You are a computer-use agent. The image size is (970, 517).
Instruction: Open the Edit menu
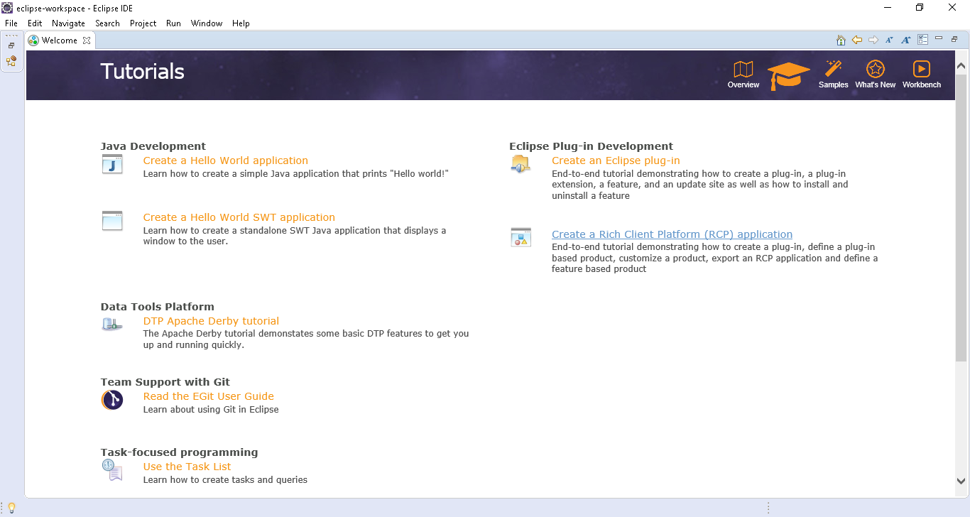coord(35,23)
